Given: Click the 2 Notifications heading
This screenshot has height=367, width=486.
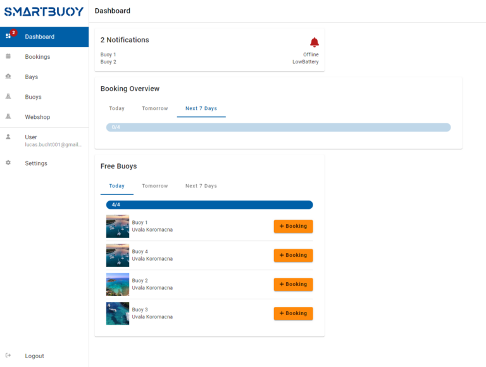Looking at the screenshot, I should (x=125, y=40).
